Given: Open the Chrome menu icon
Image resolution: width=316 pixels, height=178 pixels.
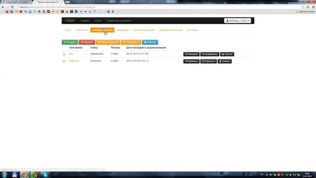Looking at the screenshot, I should 314,7.
